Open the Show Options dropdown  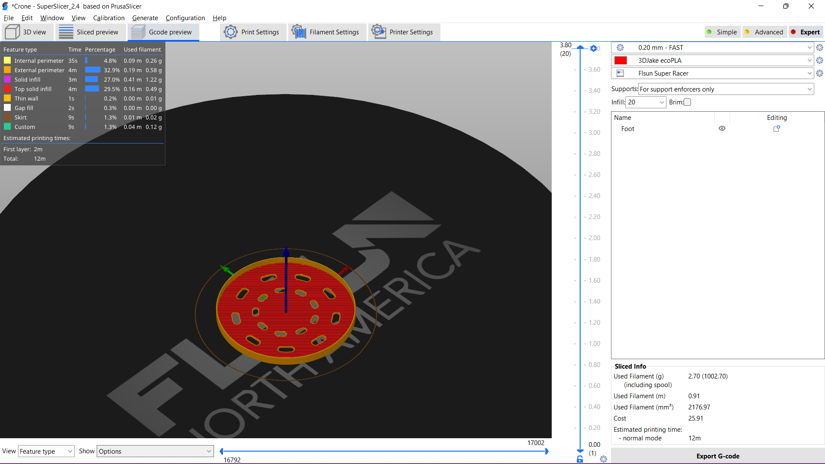(x=155, y=451)
